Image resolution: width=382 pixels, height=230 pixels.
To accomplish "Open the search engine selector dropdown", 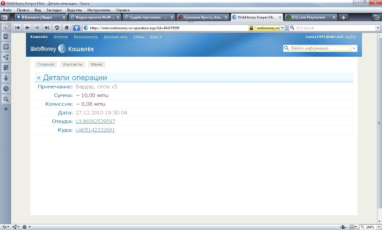I will pos(292,28).
